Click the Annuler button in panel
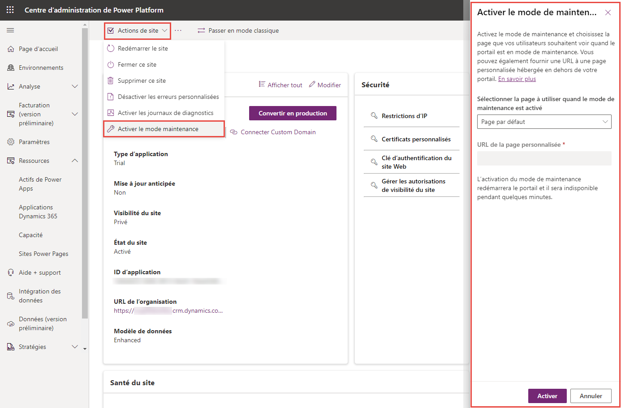The image size is (621, 408). tap(591, 396)
